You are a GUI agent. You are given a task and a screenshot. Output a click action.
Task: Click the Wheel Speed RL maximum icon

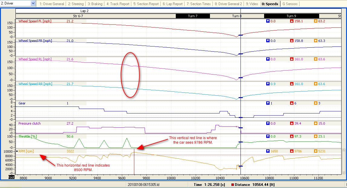pos(292,59)
